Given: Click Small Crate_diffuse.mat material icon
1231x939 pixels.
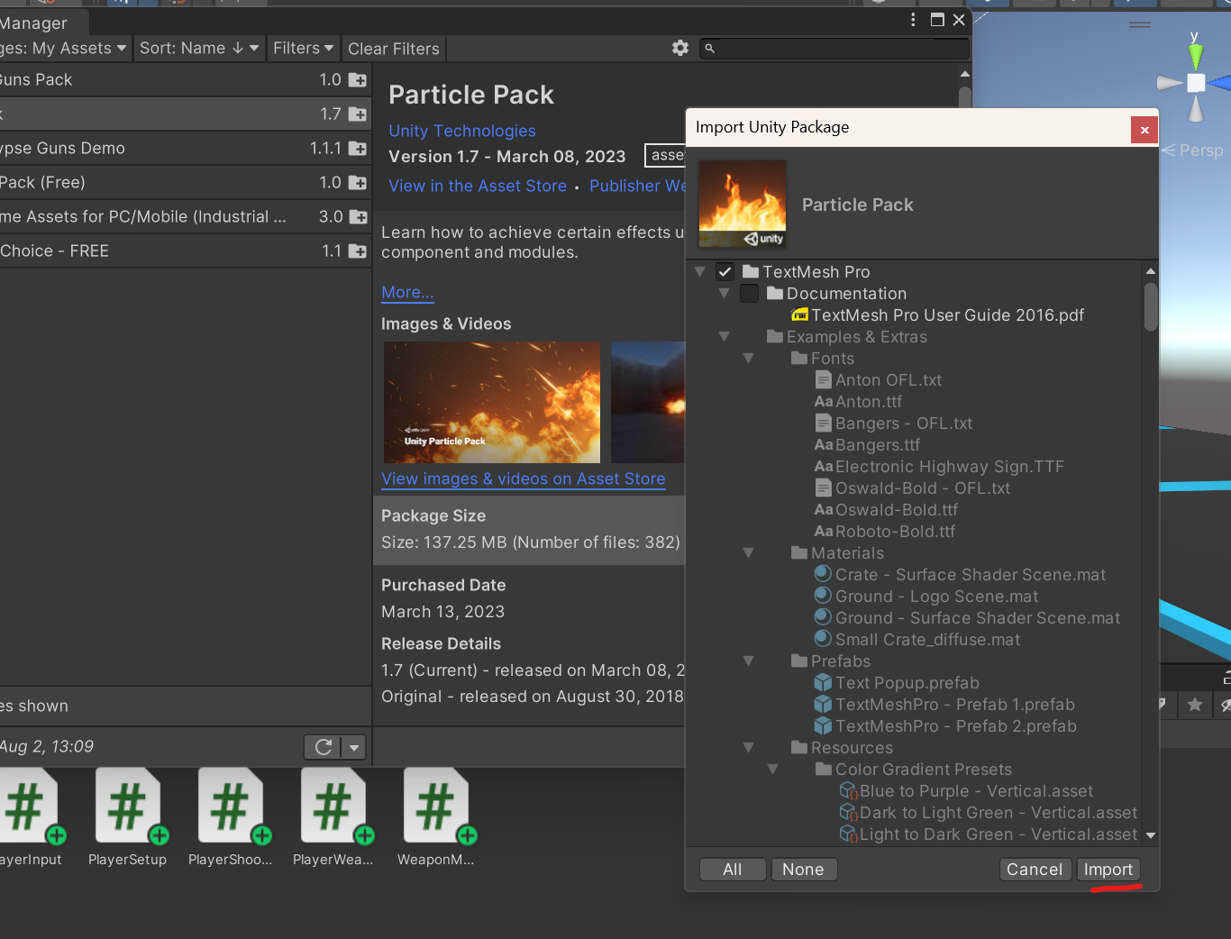Looking at the screenshot, I should 823,638.
